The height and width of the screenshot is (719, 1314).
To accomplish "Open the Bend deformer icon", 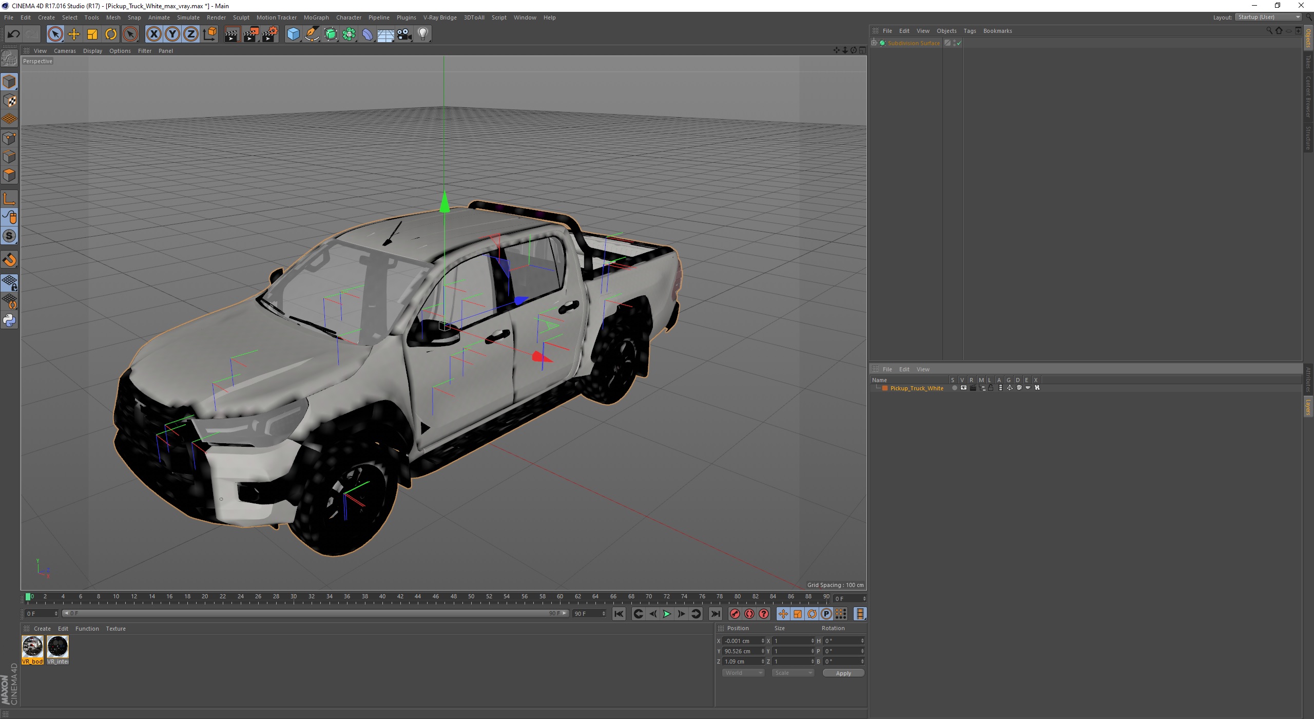I will coord(368,34).
